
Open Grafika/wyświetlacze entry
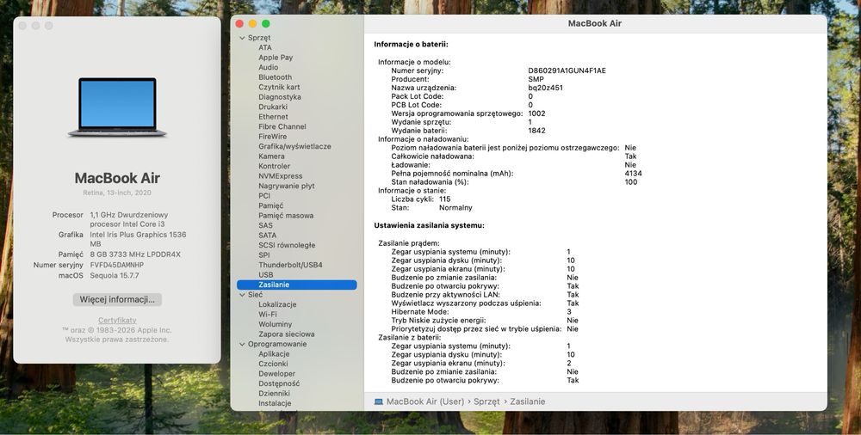(294, 146)
